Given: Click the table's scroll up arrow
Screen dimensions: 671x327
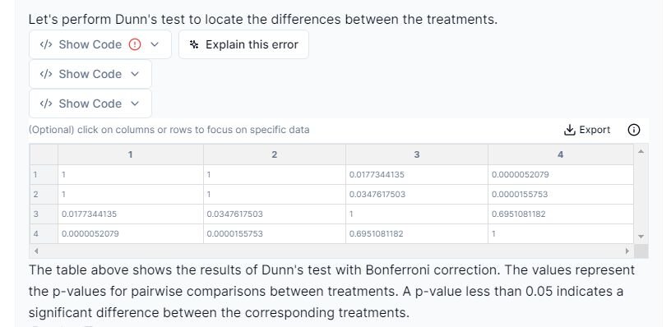Looking at the screenshot, I should click(x=641, y=151).
